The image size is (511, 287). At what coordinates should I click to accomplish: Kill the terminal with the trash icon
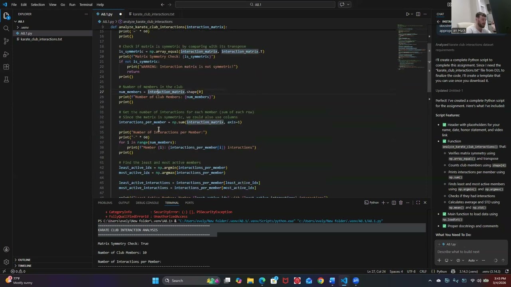pyautogui.click(x=401, y=202)
